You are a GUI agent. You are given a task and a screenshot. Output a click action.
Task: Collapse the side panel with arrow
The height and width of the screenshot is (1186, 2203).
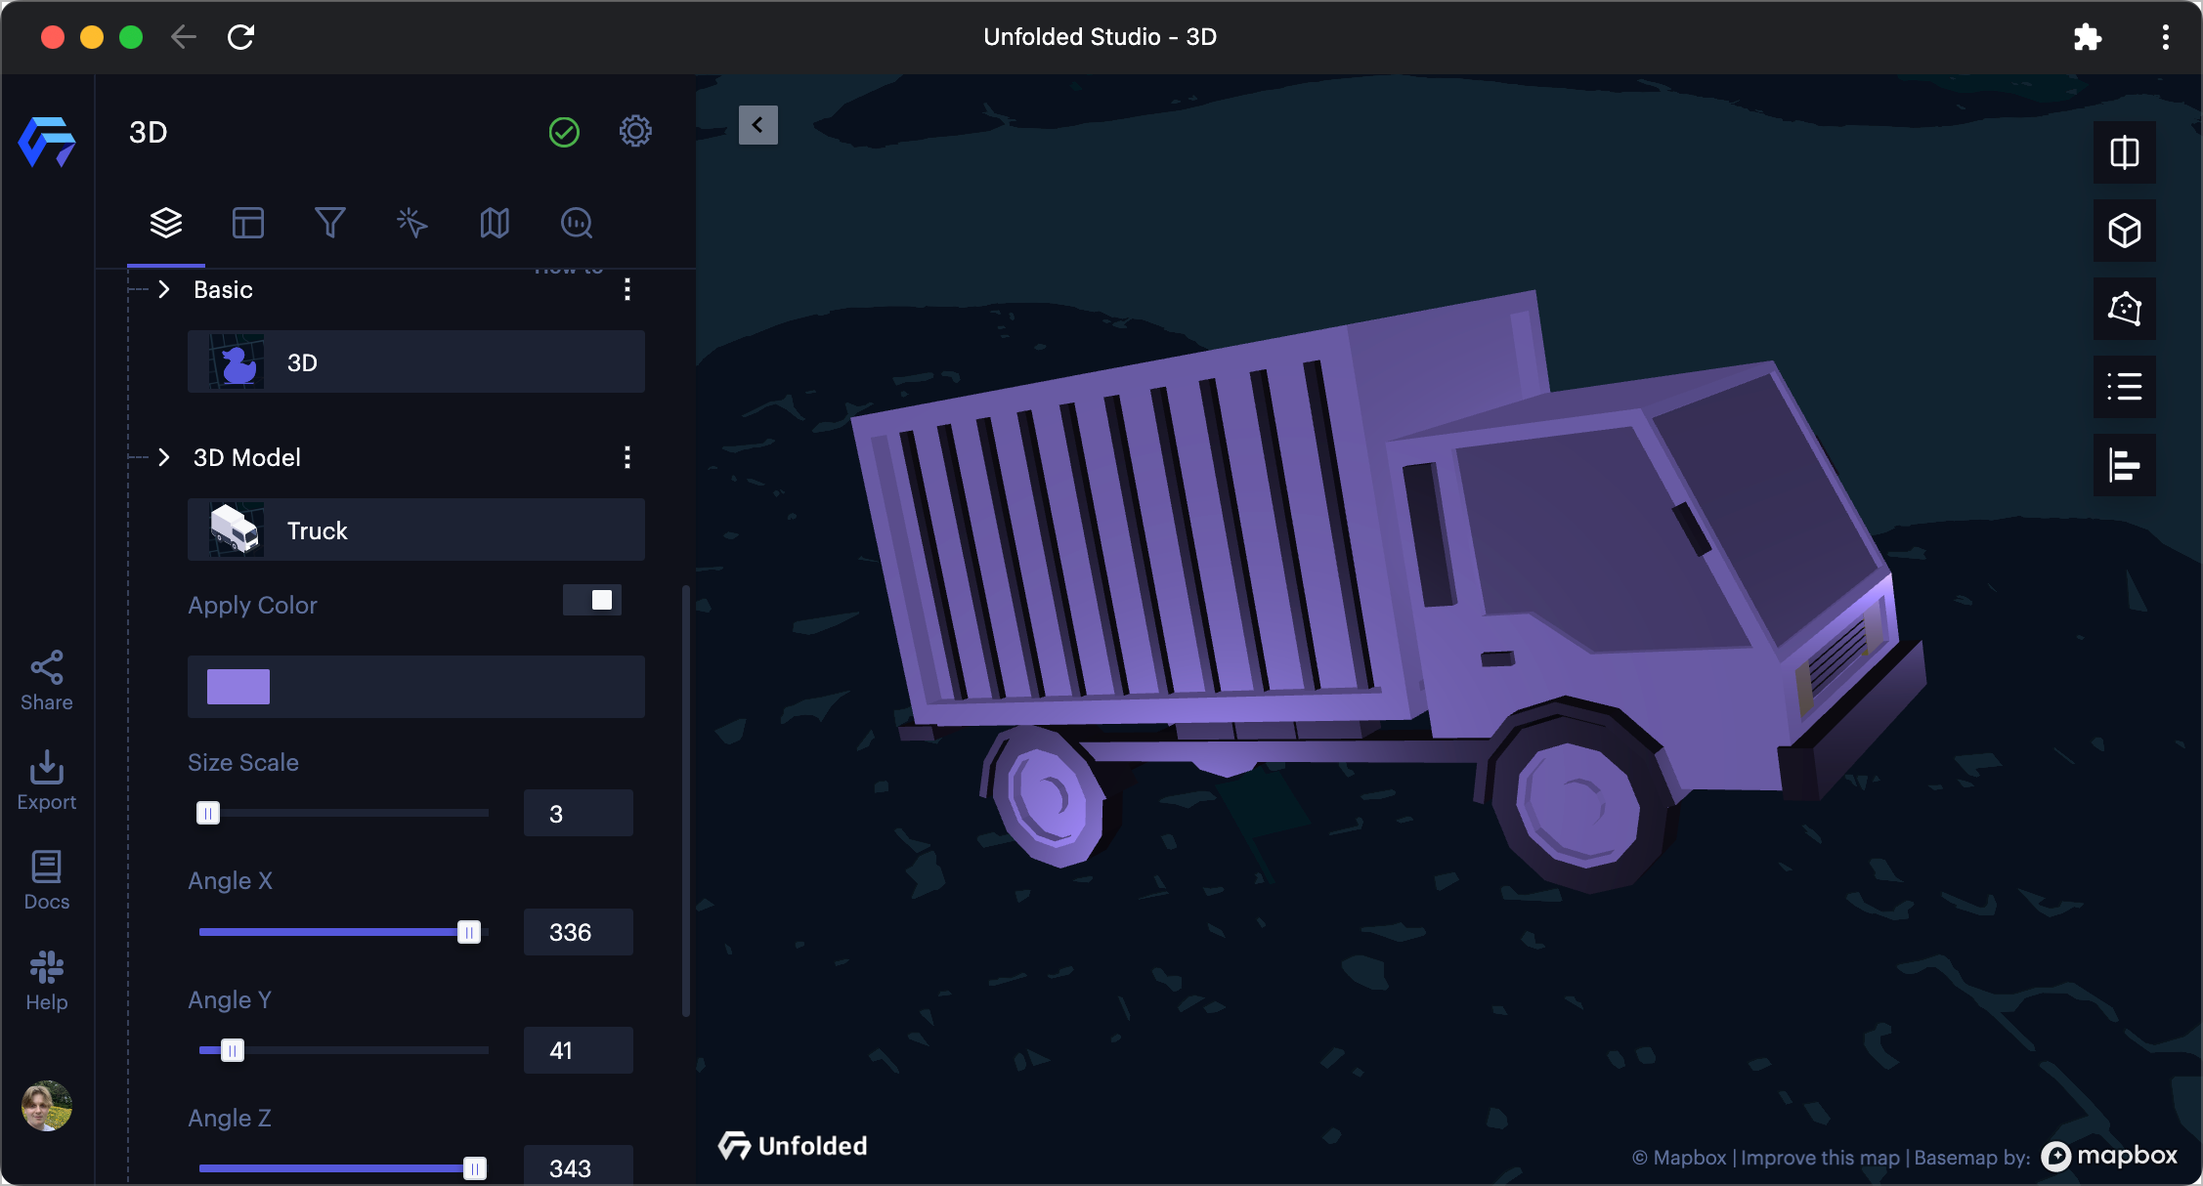757,126
